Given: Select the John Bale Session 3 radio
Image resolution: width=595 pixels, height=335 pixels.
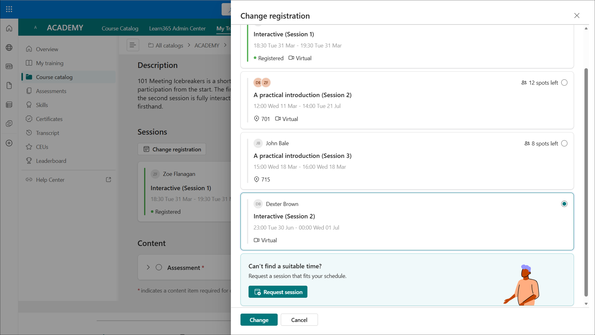Looking at the screenshot, I should point(564,143).
